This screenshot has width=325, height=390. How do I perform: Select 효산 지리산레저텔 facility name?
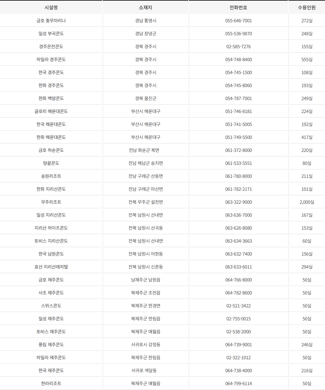point(51,267)
